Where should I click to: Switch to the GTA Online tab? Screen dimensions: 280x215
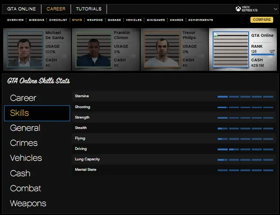tap(21, 9)
